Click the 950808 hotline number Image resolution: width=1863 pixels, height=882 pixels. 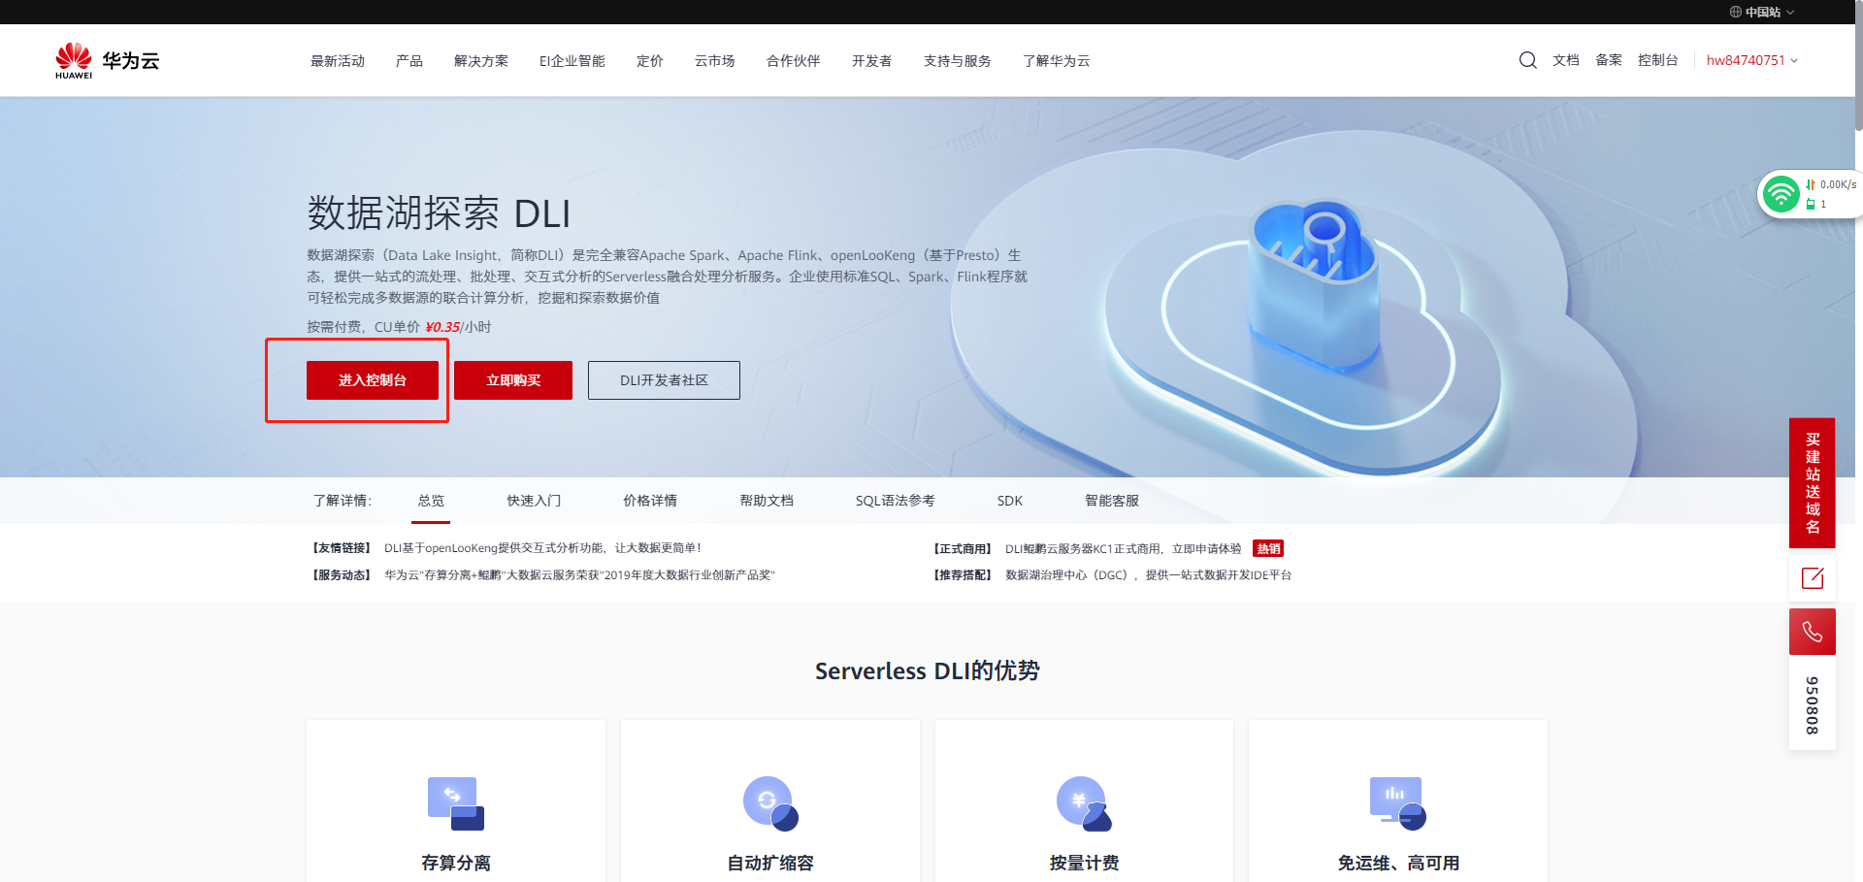pyautogui.click(x=1813, y=705)
